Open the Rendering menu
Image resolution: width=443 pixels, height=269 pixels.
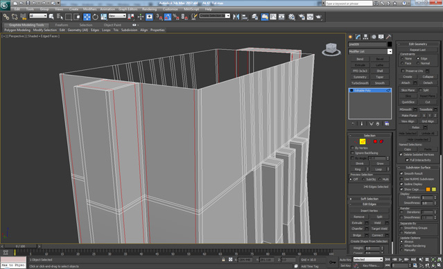[x=149, y=9]
